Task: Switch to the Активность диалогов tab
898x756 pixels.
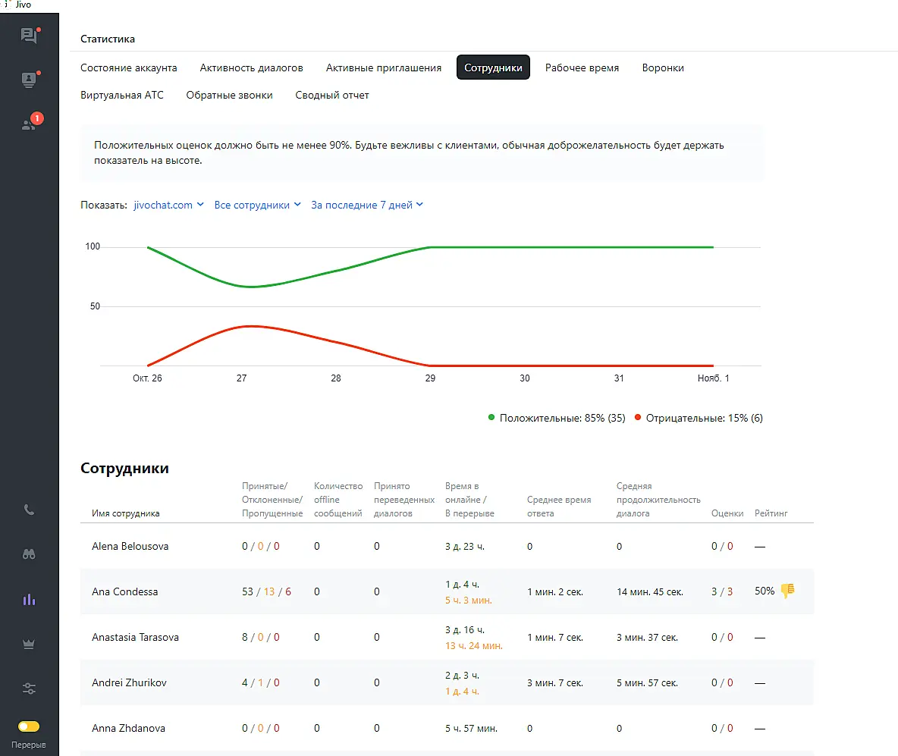Action: tap(251, 67)
